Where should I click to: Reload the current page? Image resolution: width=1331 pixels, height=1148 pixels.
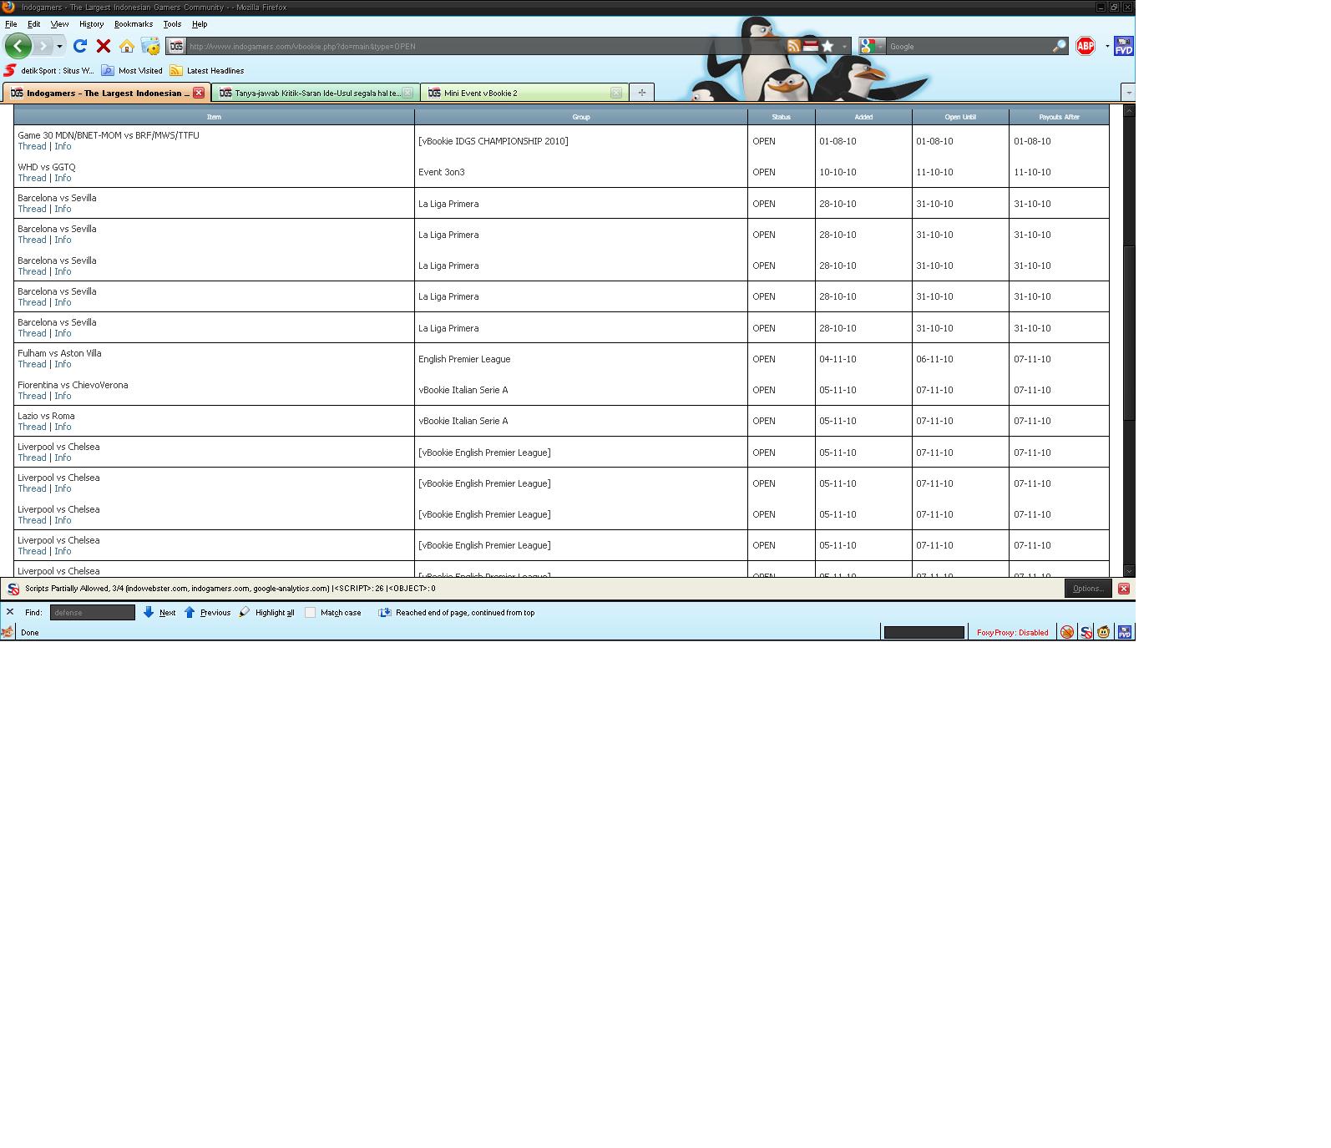pyautogui.click(x=80, y=46)
